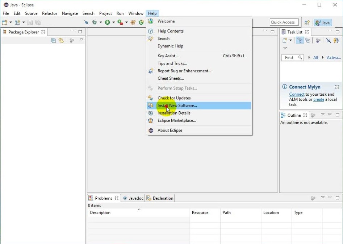This screenshot has height=244, width=343.
Task: Open the dropdown next to the New icon
Action: click(11, 22)
